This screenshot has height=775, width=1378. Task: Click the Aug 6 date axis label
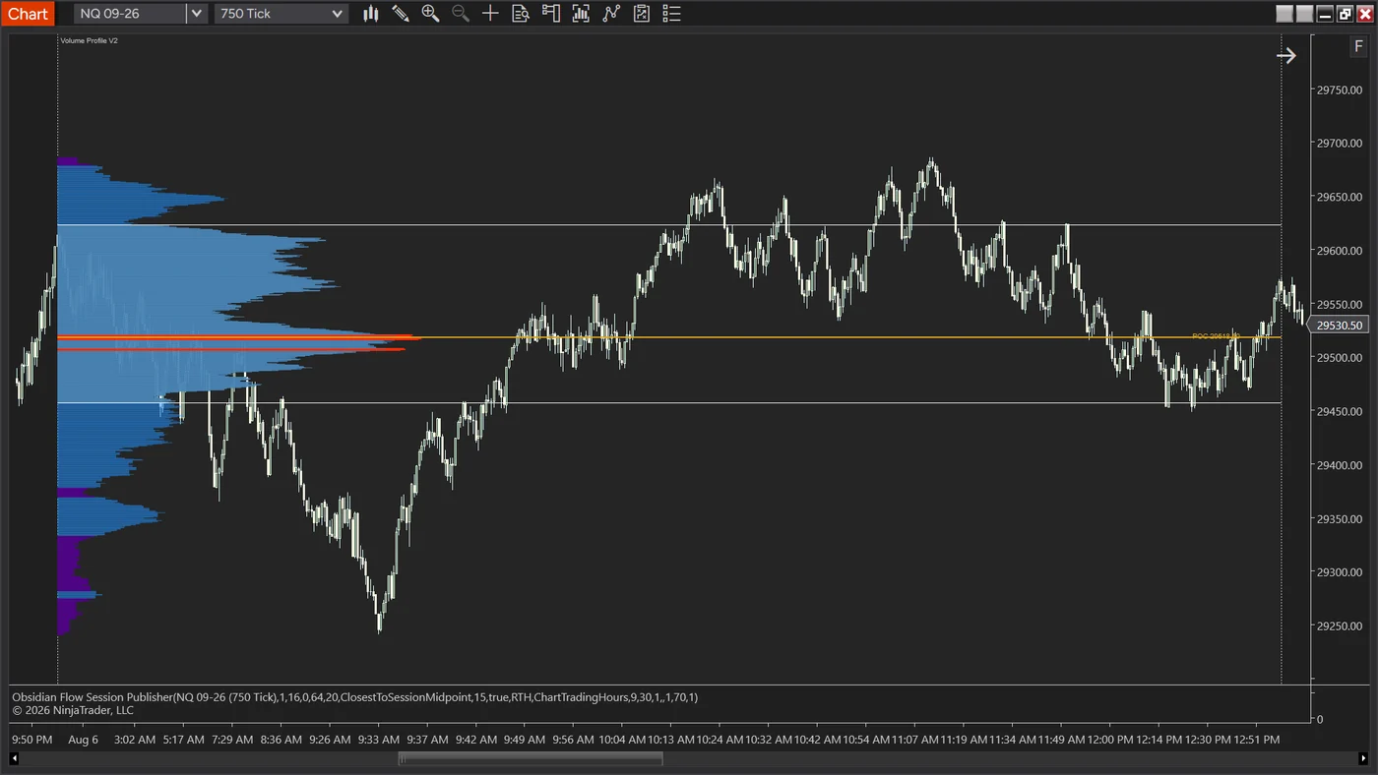pyautogui.click(x=84, y=740)
